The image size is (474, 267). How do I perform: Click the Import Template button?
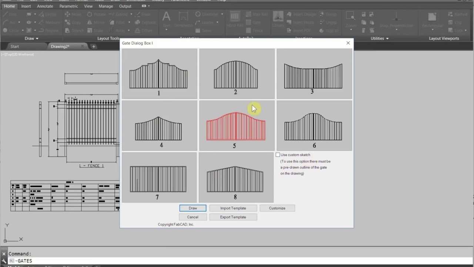[x=233, y=208]
